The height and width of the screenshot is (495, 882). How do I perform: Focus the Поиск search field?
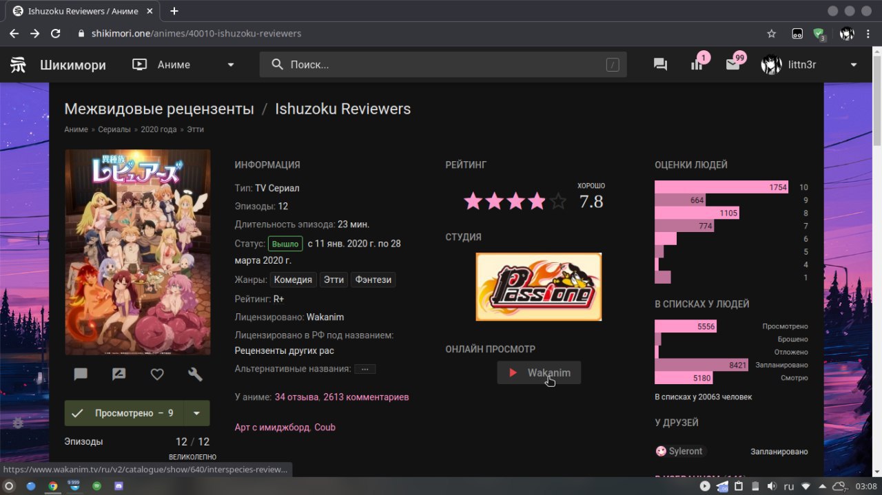443,65
